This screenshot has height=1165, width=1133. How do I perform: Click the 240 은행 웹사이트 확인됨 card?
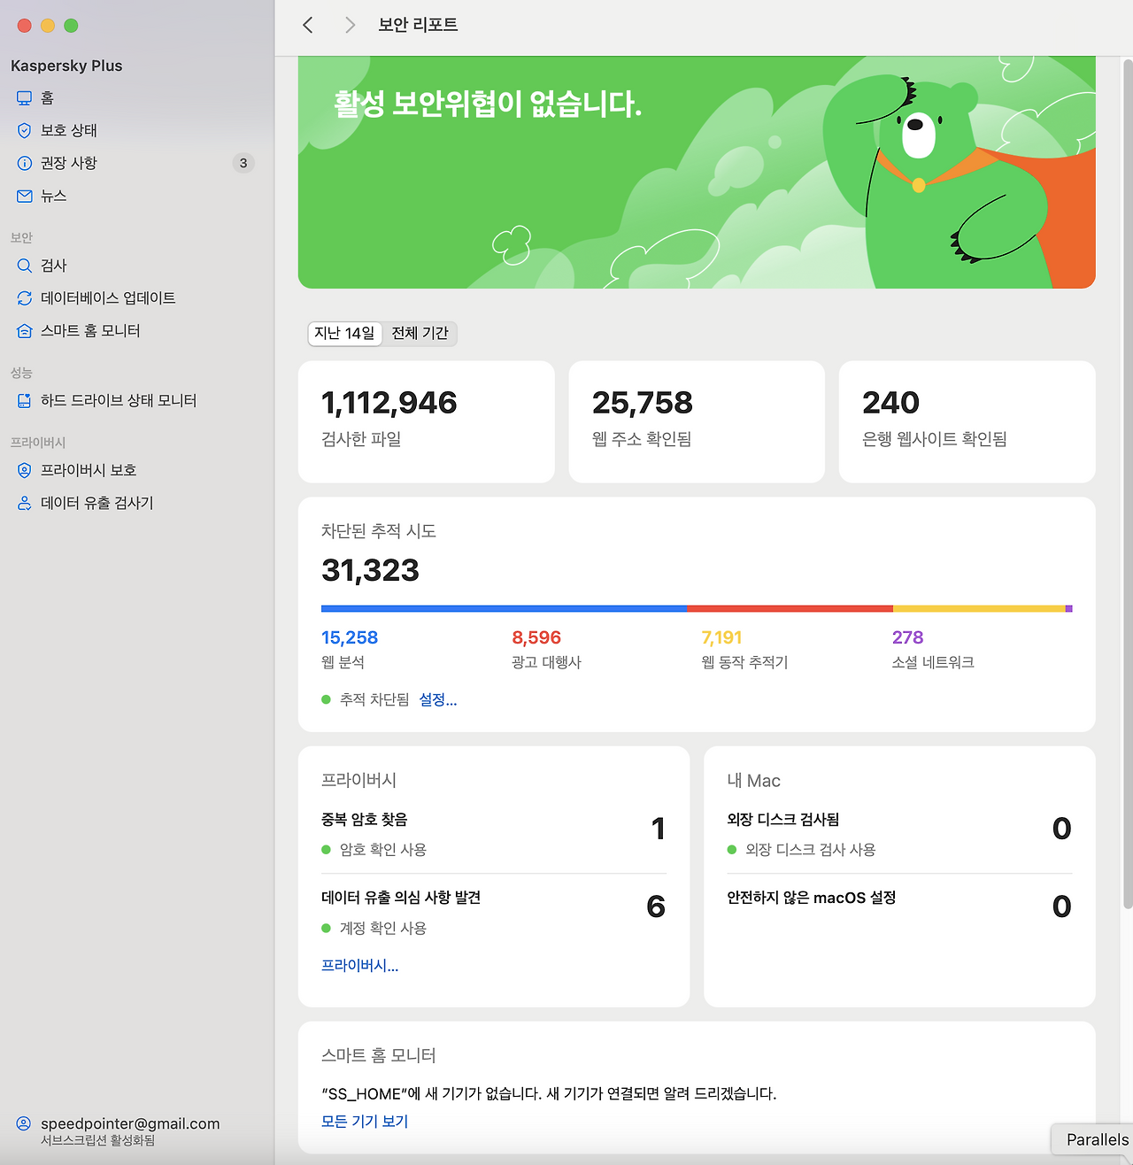tap(967, 421)
